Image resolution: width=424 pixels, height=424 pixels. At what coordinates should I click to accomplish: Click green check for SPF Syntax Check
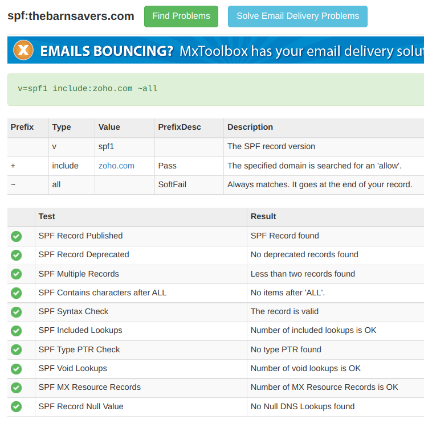click(x=17, y=312)
